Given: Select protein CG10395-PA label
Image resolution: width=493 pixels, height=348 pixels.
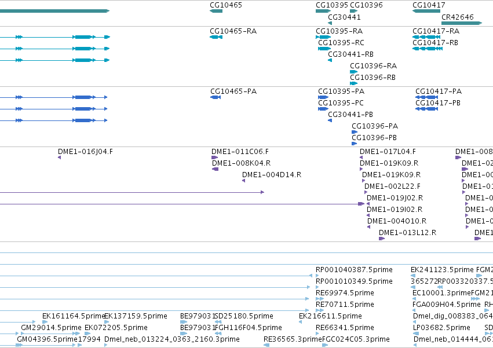Looking at the screenshot, I should coord(341,91).
